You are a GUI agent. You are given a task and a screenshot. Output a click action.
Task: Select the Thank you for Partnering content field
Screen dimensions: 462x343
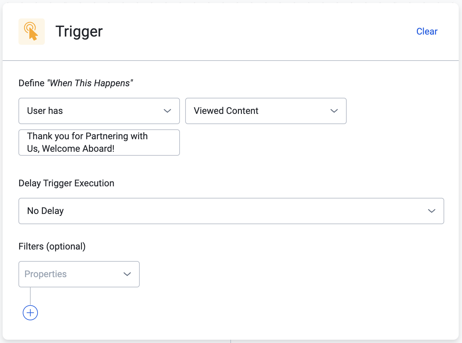coord(99,143)
